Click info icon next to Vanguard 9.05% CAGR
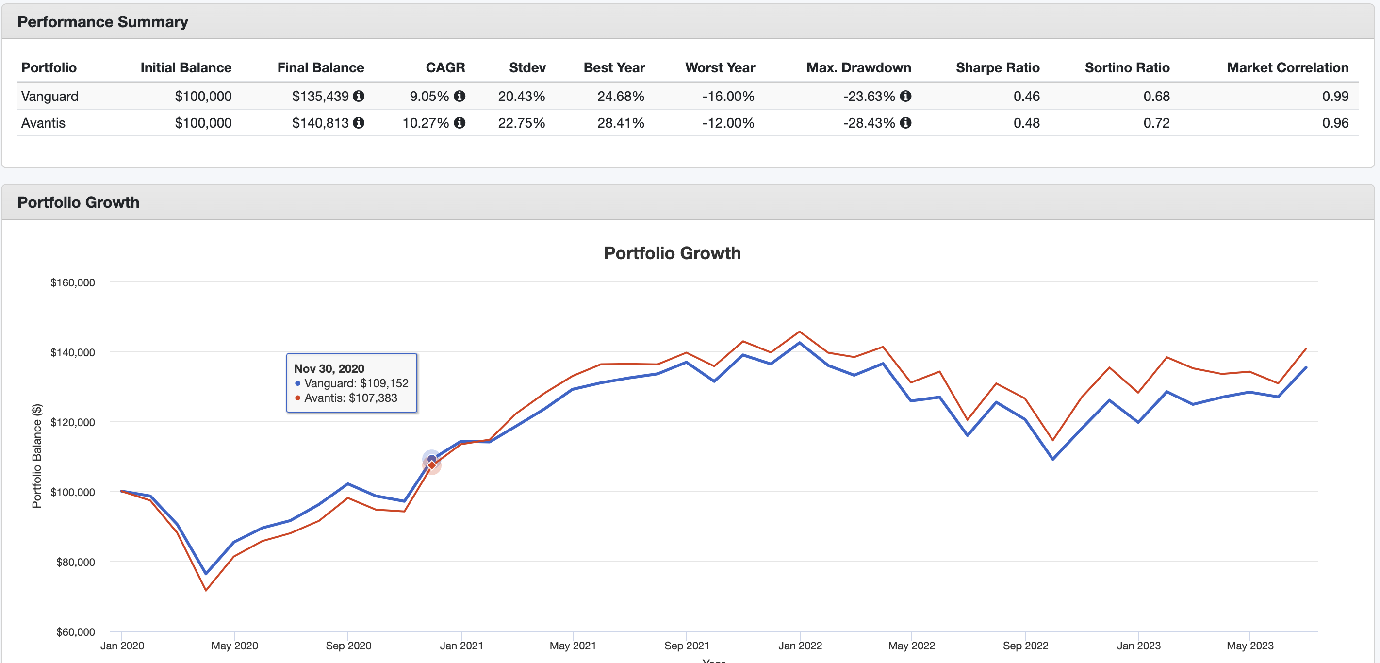 [x=459, y=96]
